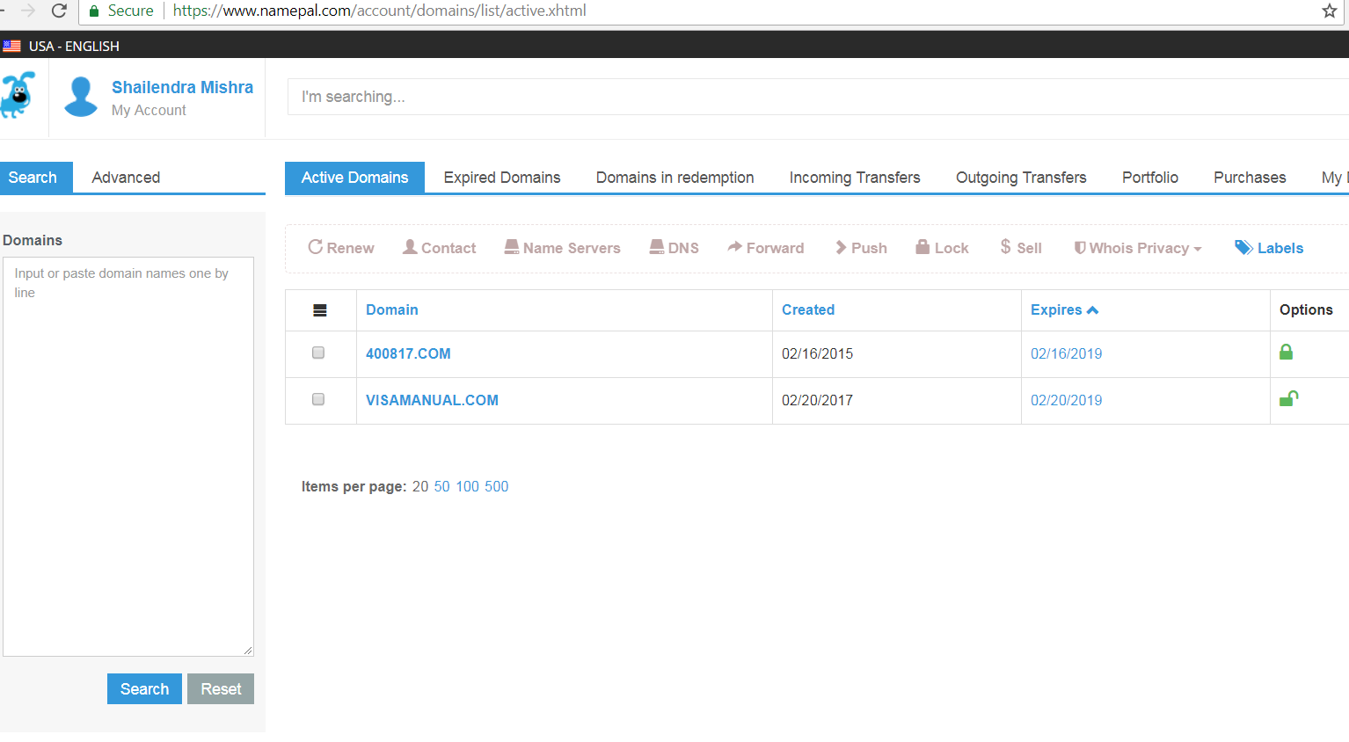The width and height of the screenshot is (1349, 742).
Task: Click the Sell toolbar button
Action: pos(1021,248)
